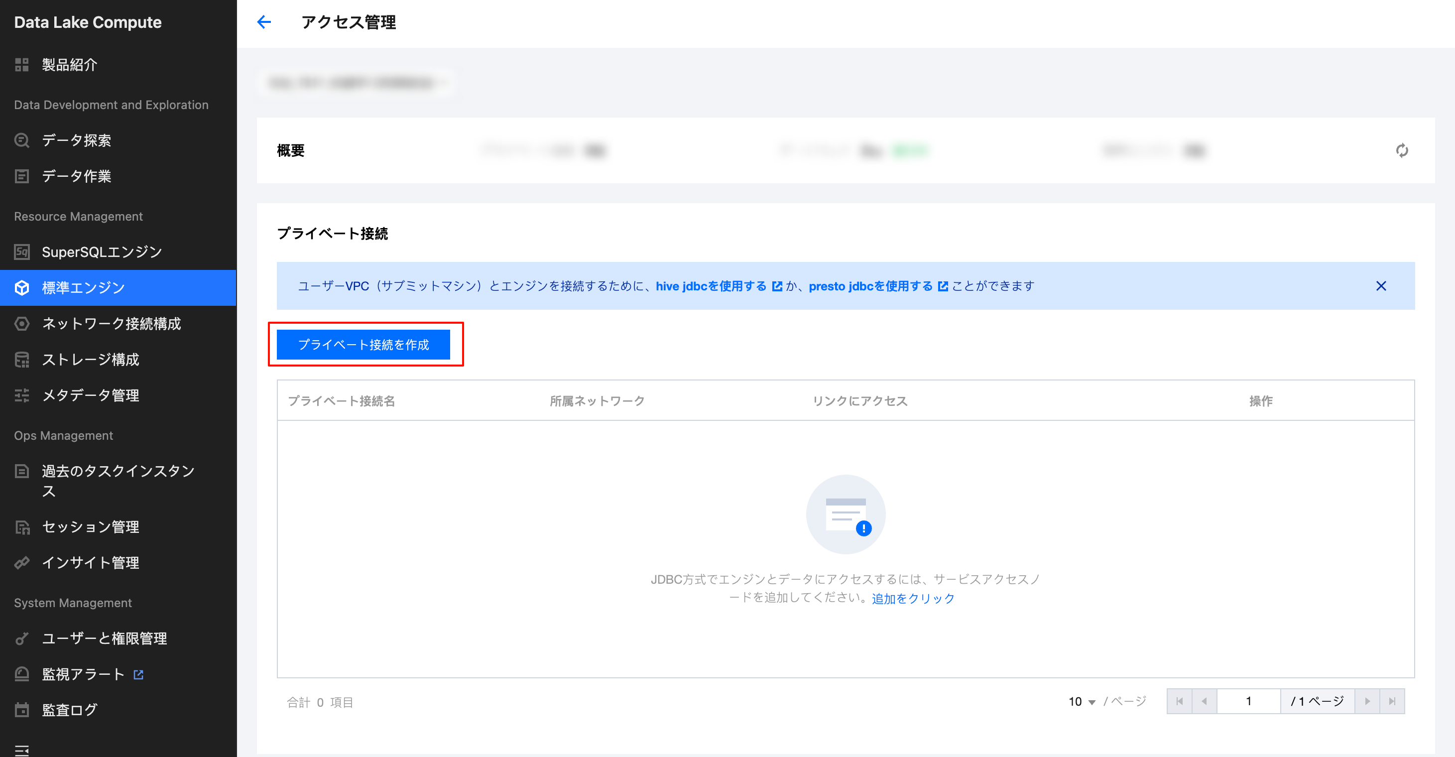Go to next page arrow
This screenshot has height=757, width=1455.
(x=1367, y=701)
